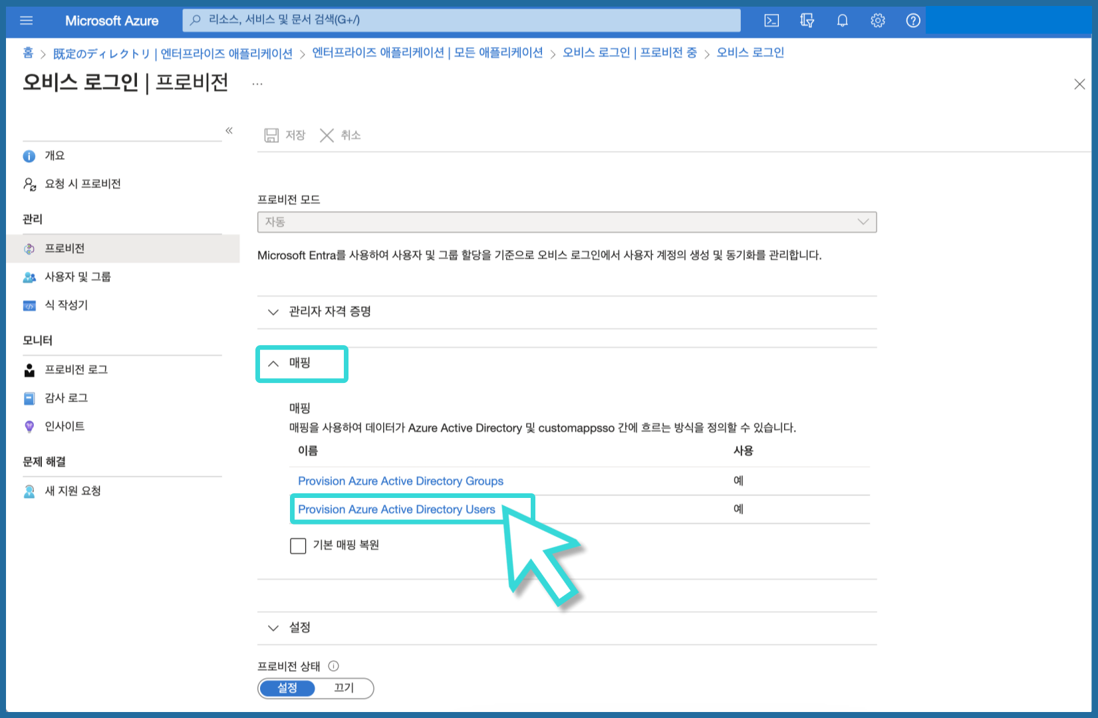Go to 엔터프라이즈 애플리케이션 | 모든 애플리케이션 breadcrumb
Screen dimensions: 1098x718
pos(427,53)
